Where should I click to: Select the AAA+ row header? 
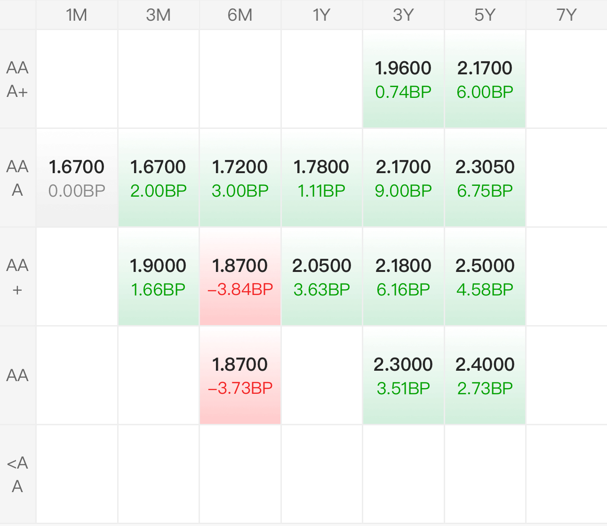point(17,79)
